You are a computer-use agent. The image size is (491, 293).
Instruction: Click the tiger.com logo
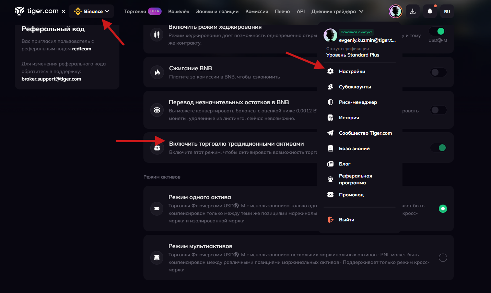(x=36, y=11)
